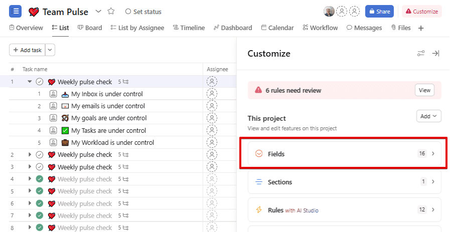The height and width of the screenshot is (232, 450).
Task: Star the Team Pulse project as favorite
Action: 111,12
